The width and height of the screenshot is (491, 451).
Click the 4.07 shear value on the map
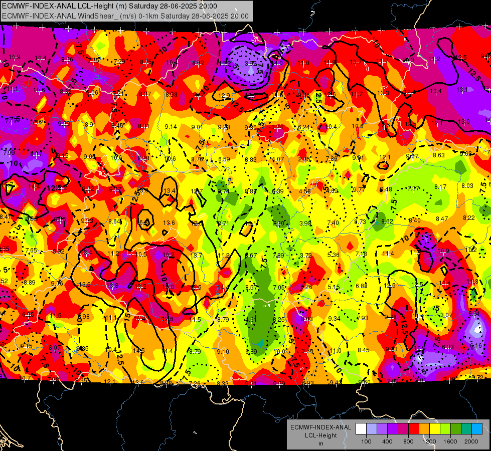278,159
